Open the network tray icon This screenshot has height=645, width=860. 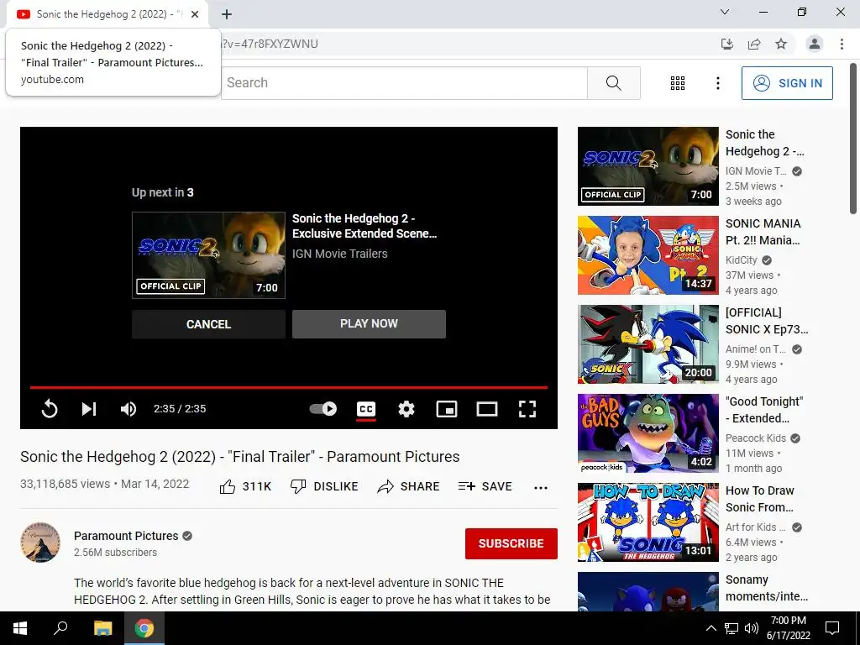(x=732, y=628)
